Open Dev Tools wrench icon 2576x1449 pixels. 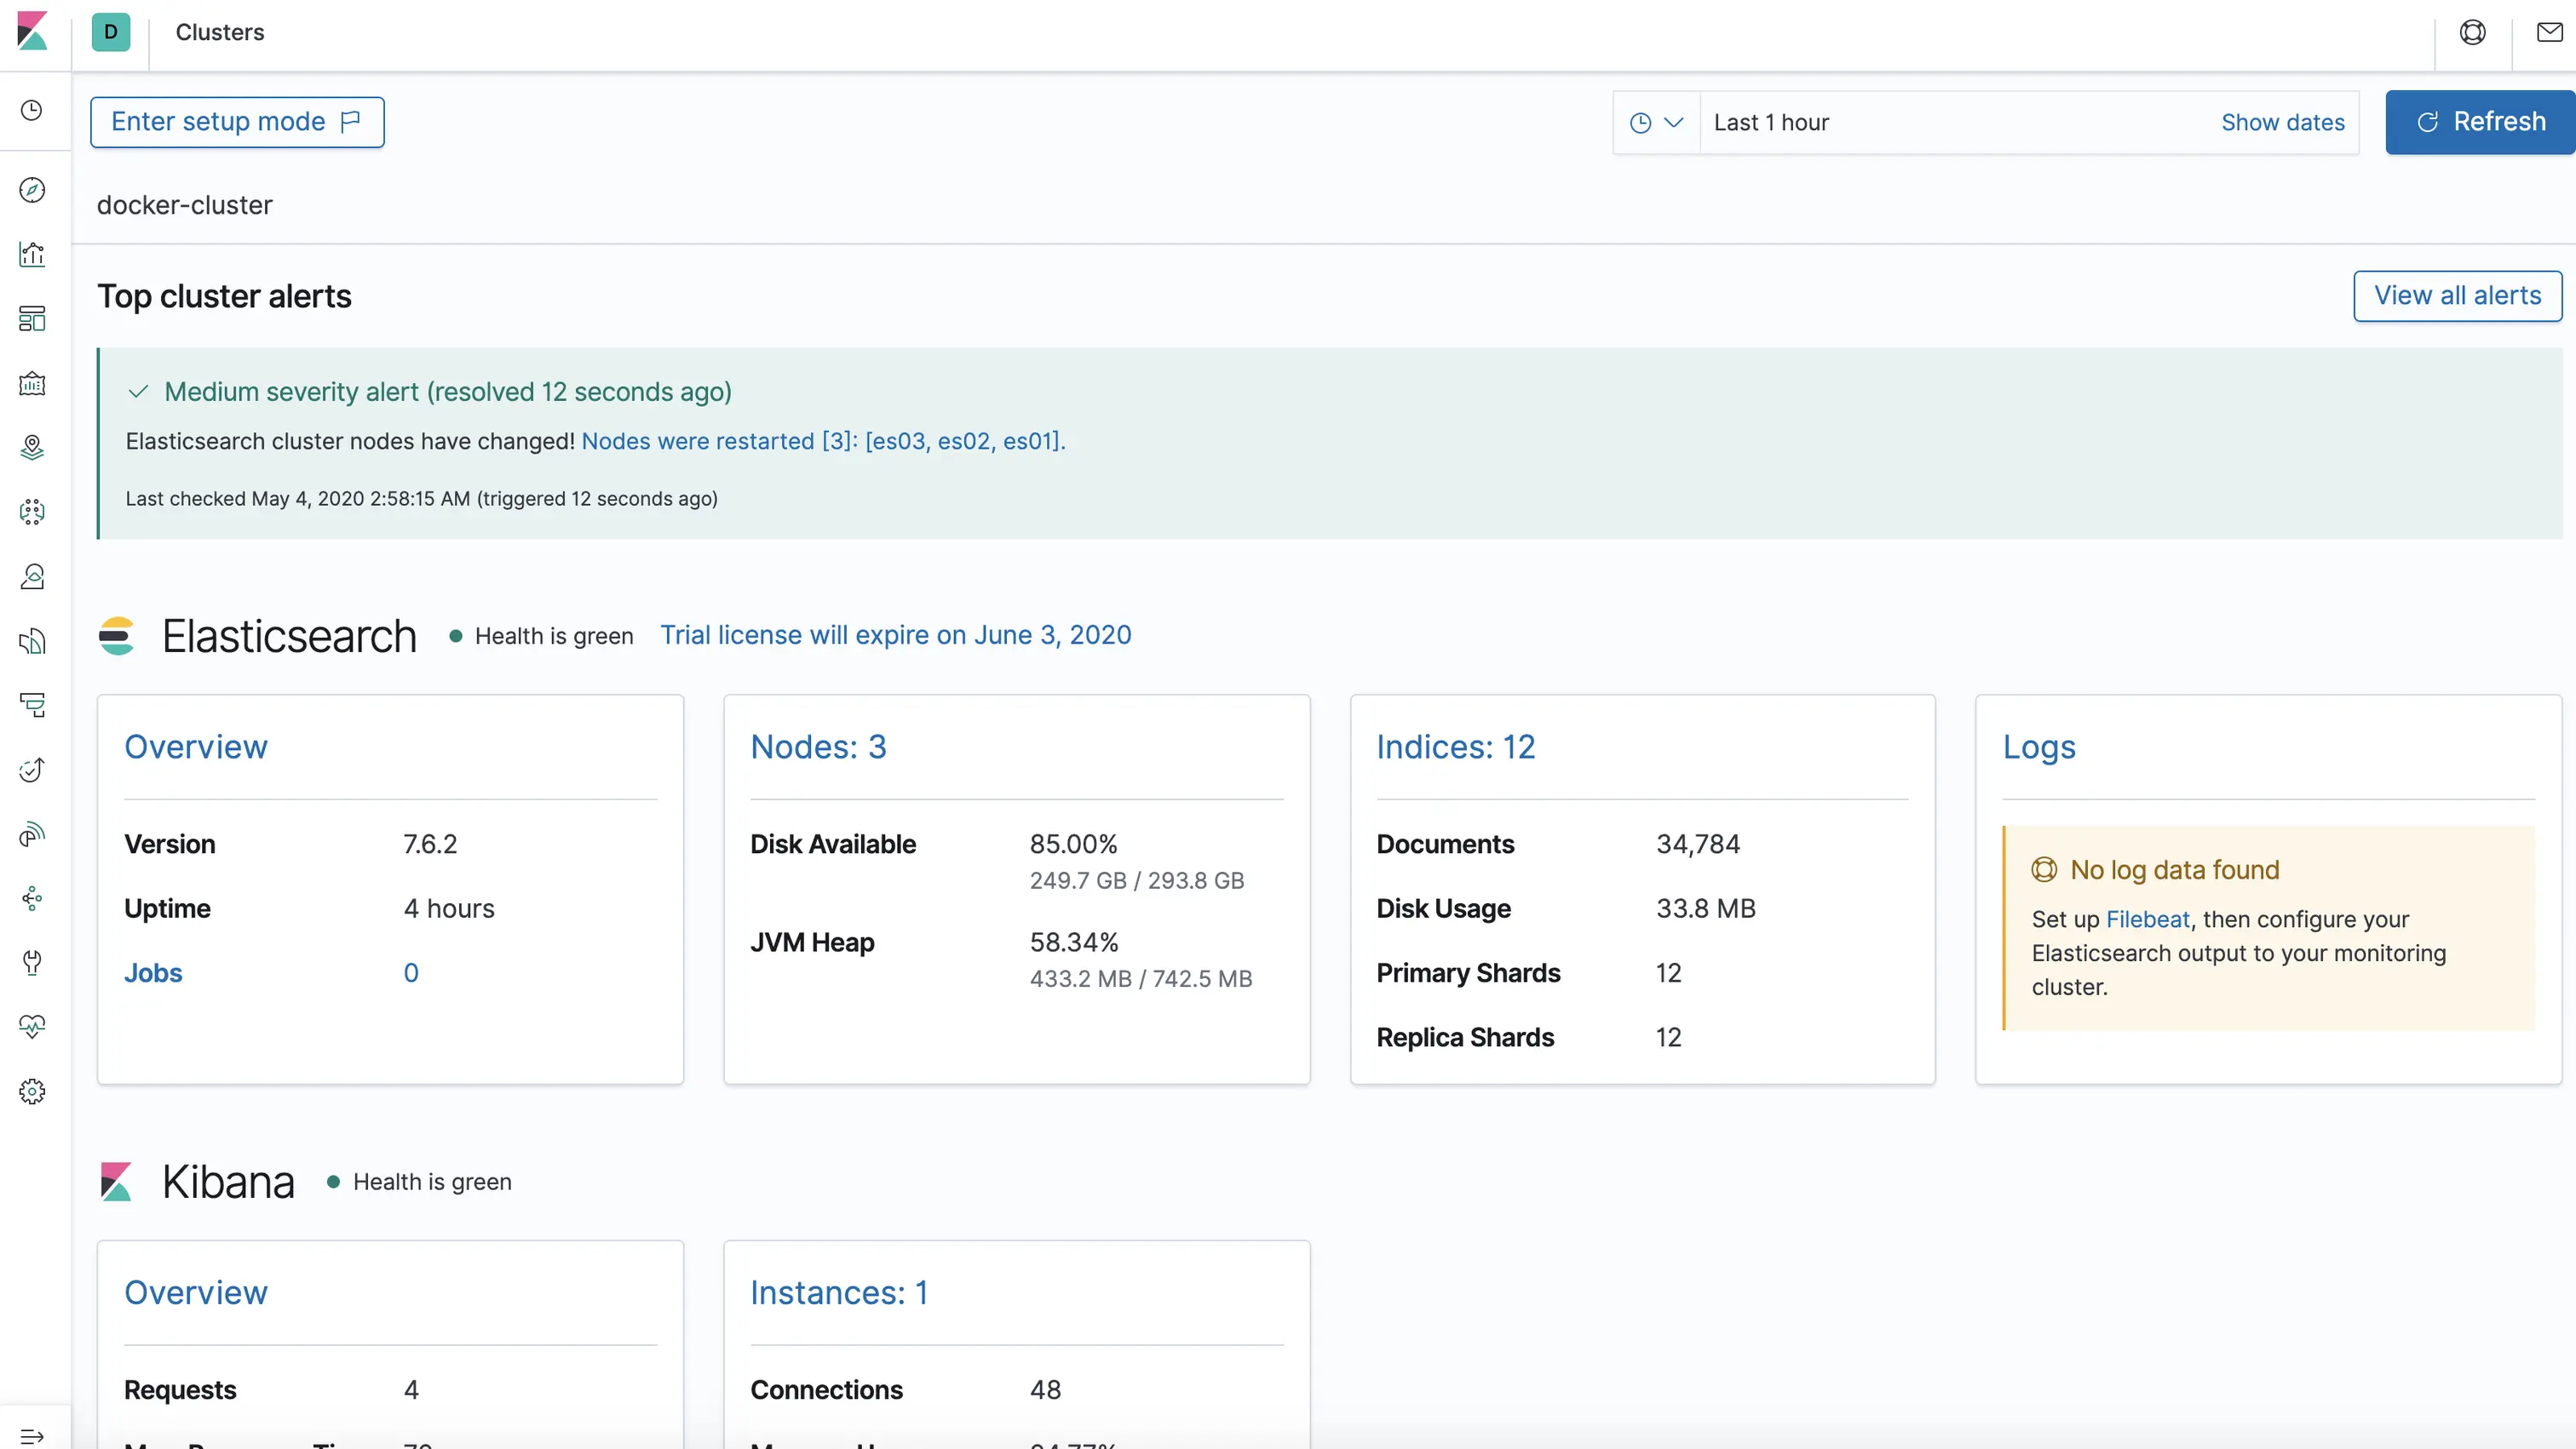[x=32, y=961]
